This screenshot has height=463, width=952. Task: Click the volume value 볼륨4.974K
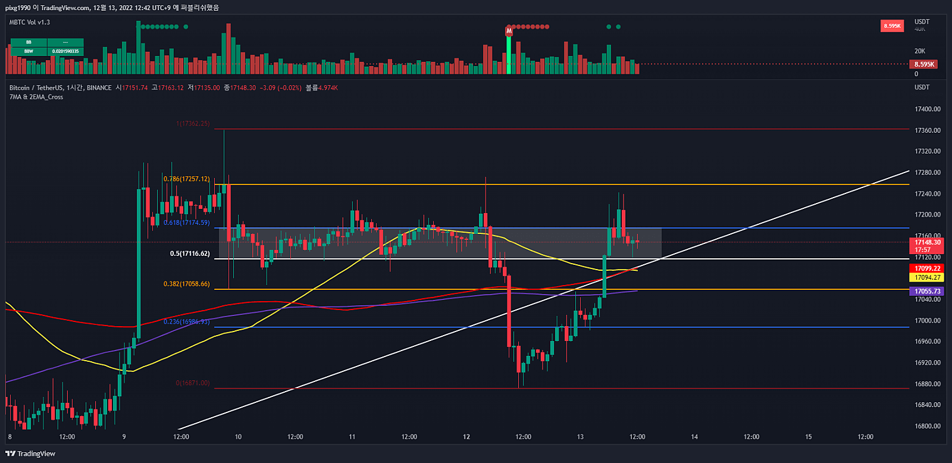(x=322, y=87)
